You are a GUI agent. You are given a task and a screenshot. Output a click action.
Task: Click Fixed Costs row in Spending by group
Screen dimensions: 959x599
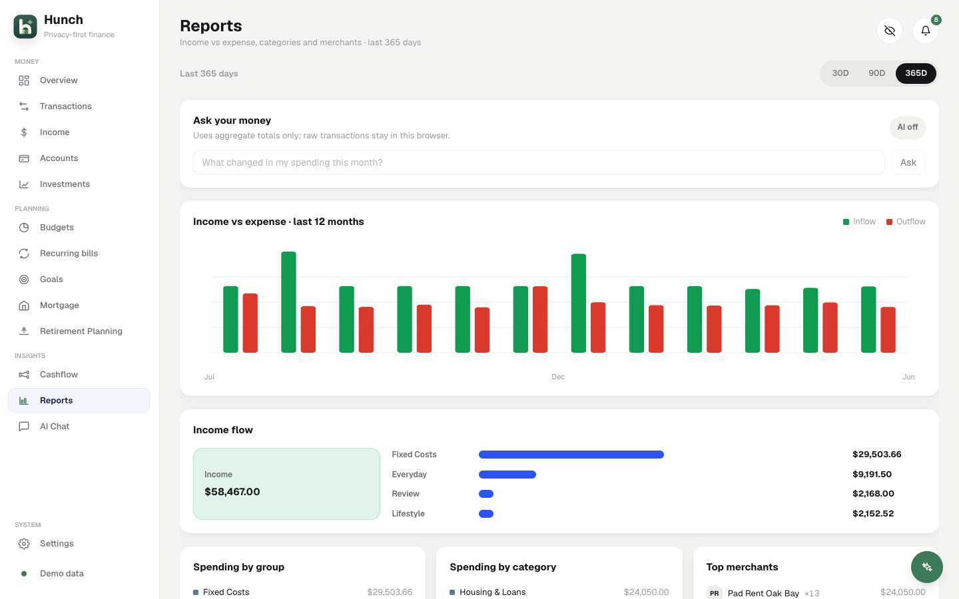[x=302, y=592]
